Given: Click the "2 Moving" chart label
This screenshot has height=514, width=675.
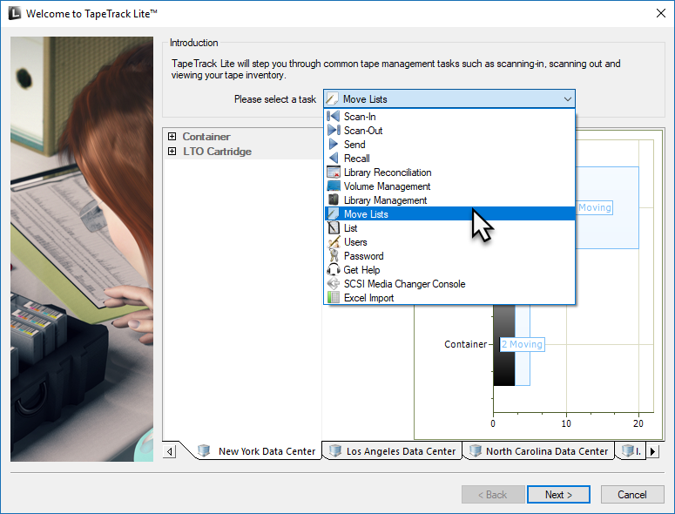Looking at the screenshot, I should [x=522, y=344].
